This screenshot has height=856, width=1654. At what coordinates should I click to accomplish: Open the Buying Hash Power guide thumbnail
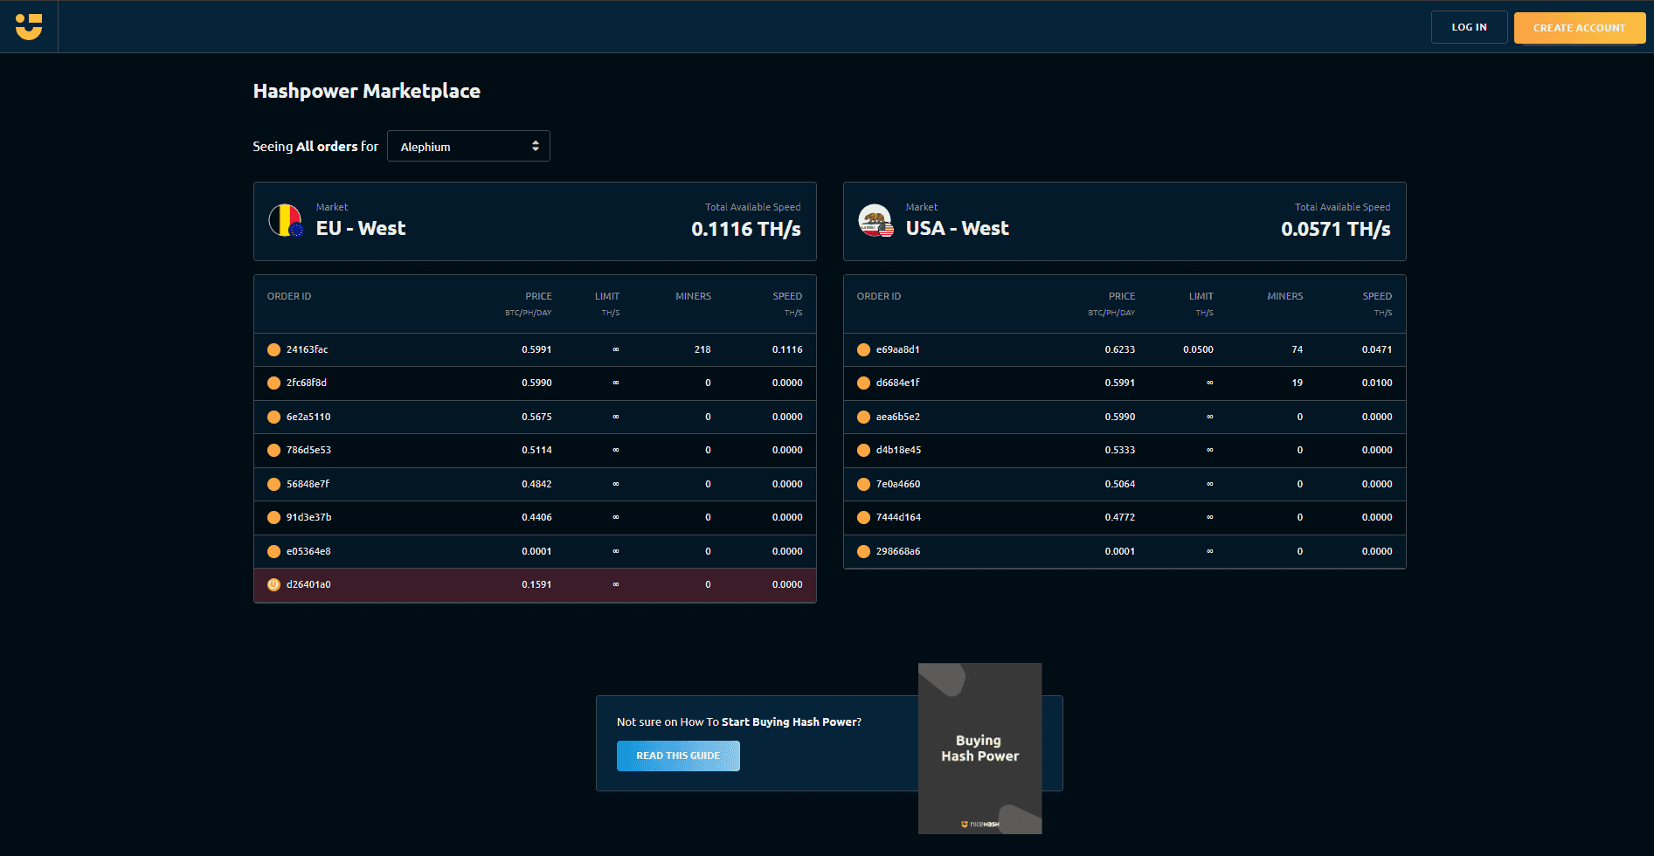[979, 748]
